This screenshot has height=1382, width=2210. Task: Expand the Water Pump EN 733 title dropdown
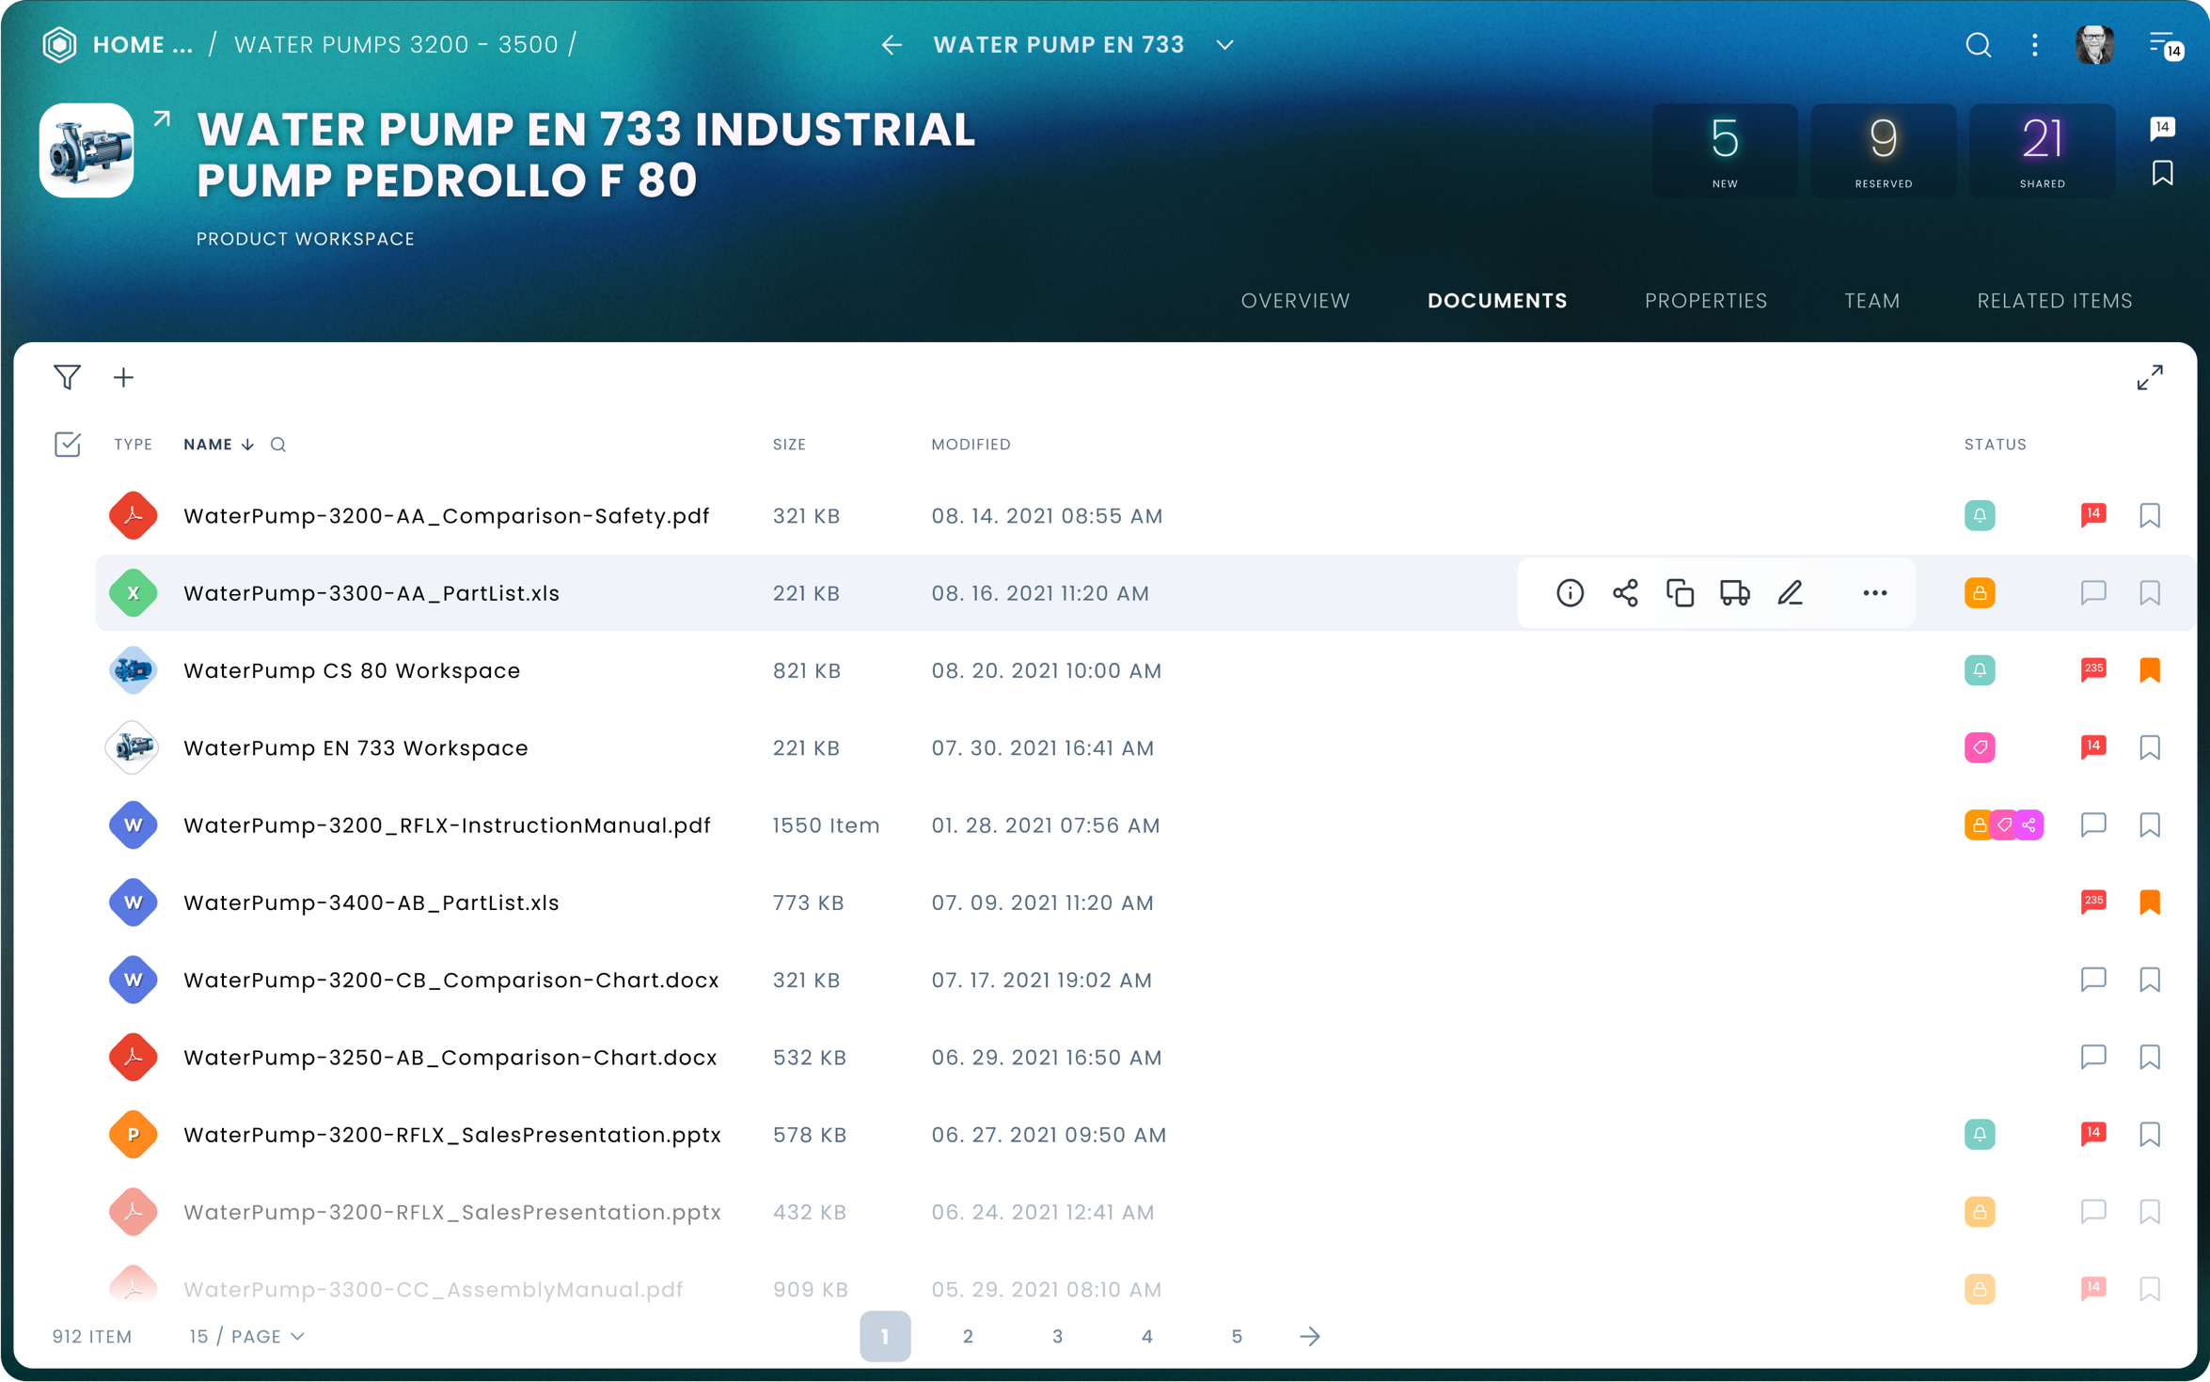1224,44
